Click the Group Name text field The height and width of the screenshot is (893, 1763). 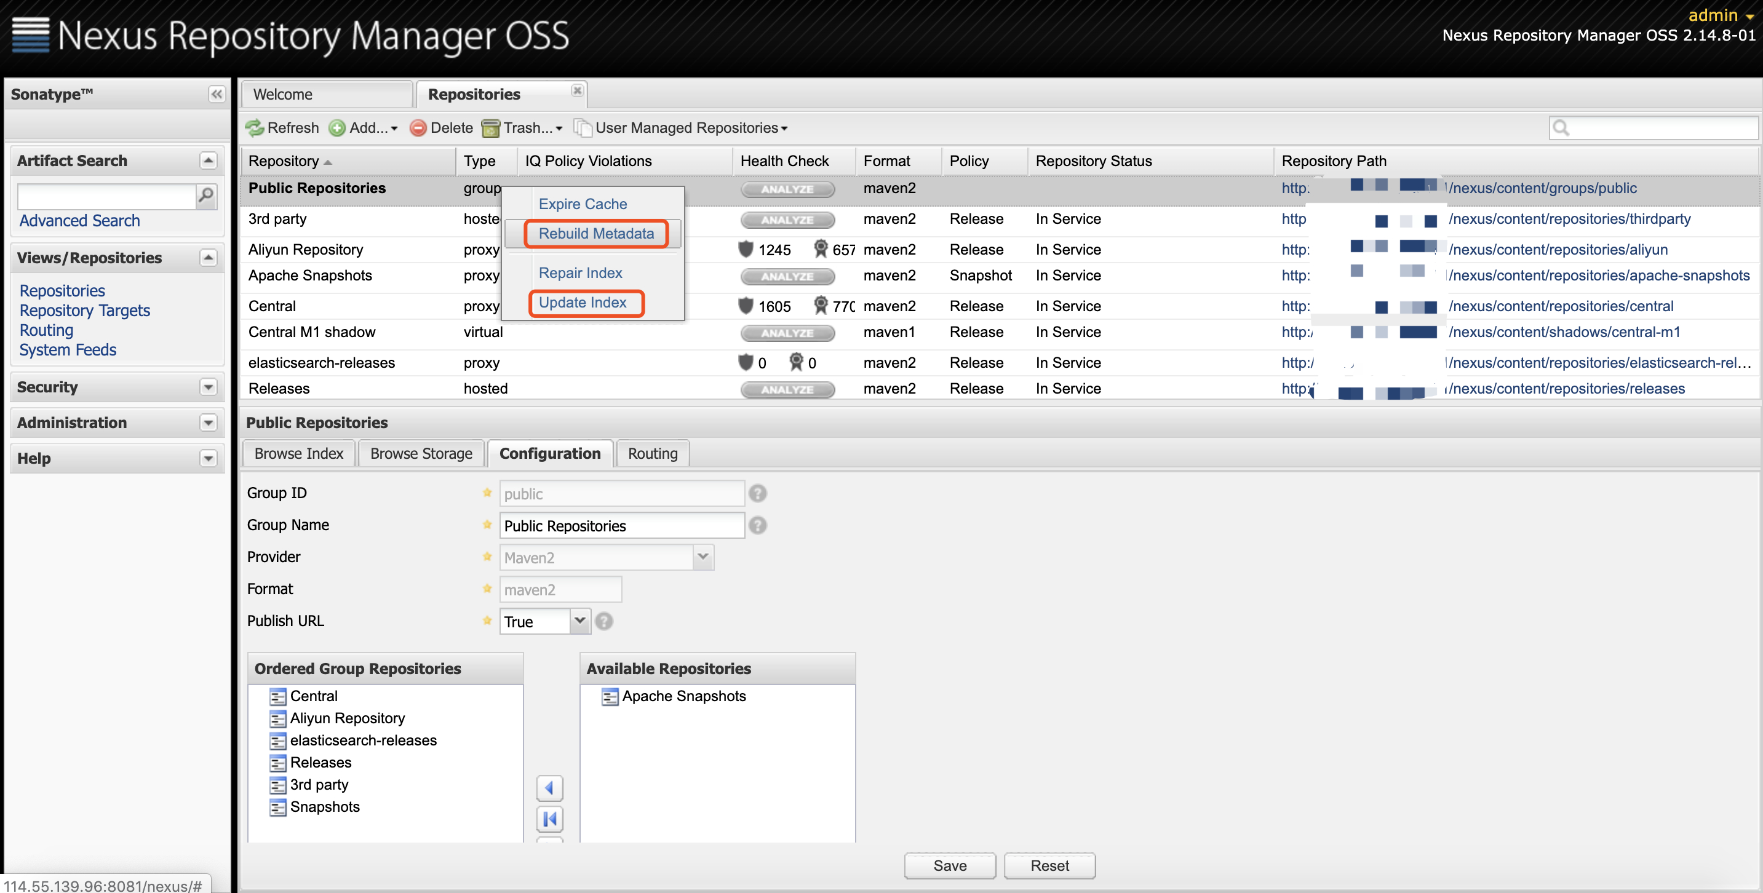(622, 526)
